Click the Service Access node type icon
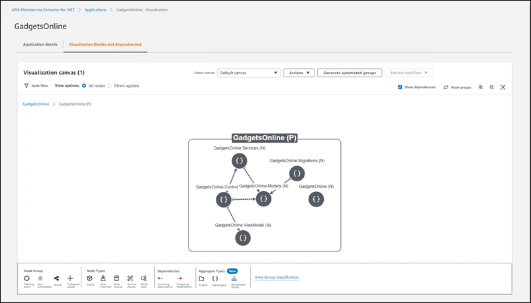Viewport: 531px width, 303px height. point(130,279)
